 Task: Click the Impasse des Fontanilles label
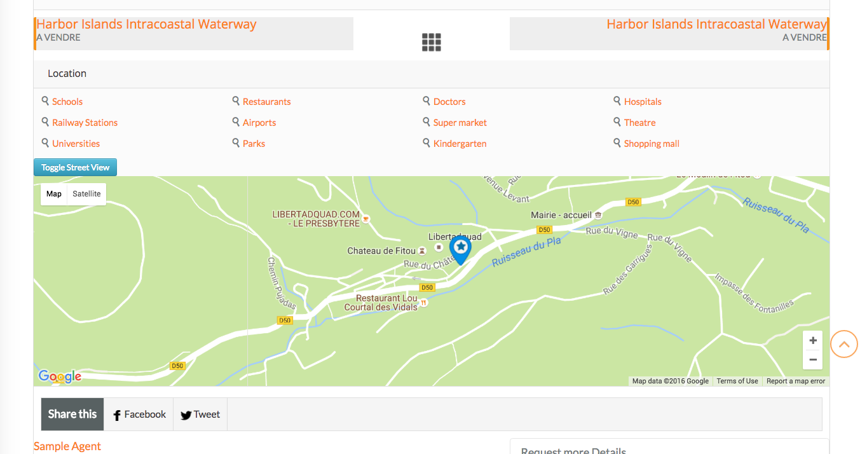tap(754, 293)
